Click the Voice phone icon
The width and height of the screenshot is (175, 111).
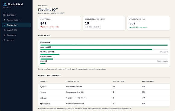(41, 87)
